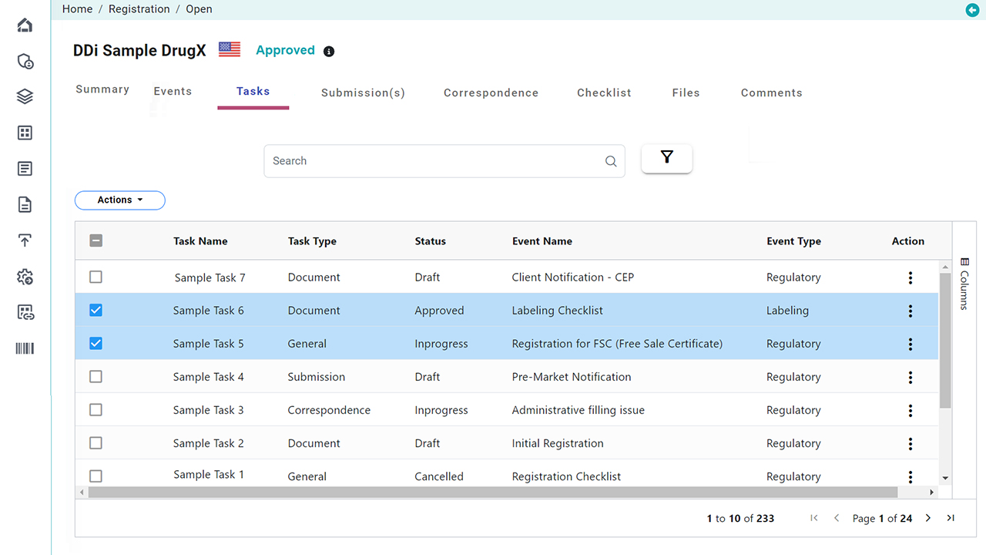Click the Open breadcrumb link
The width and height of the screenshot is (986, 555).
(199, 9)
